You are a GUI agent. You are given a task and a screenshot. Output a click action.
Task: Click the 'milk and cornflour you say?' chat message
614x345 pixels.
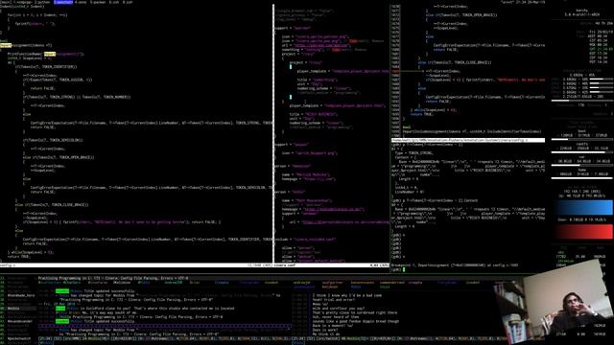[x=339, y=309]
